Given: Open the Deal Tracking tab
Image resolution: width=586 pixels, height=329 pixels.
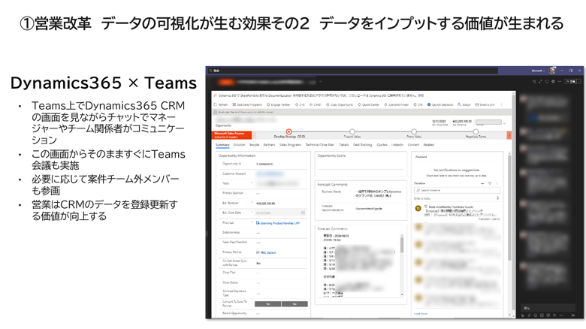Looking at the screenshot, I should point(363,145).
